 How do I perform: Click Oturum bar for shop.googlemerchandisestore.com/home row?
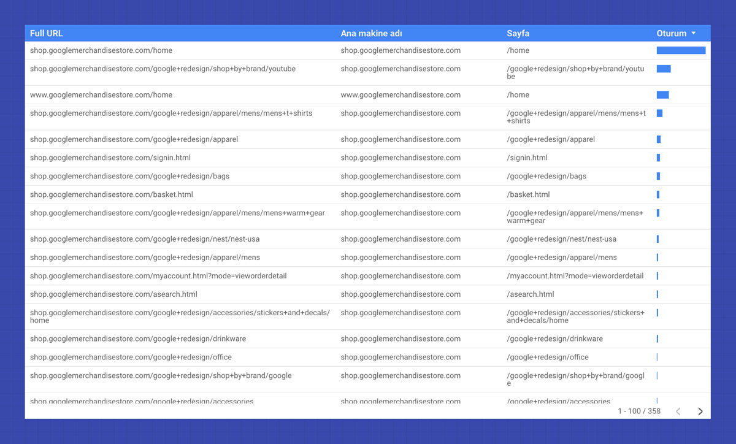(681, 50)
